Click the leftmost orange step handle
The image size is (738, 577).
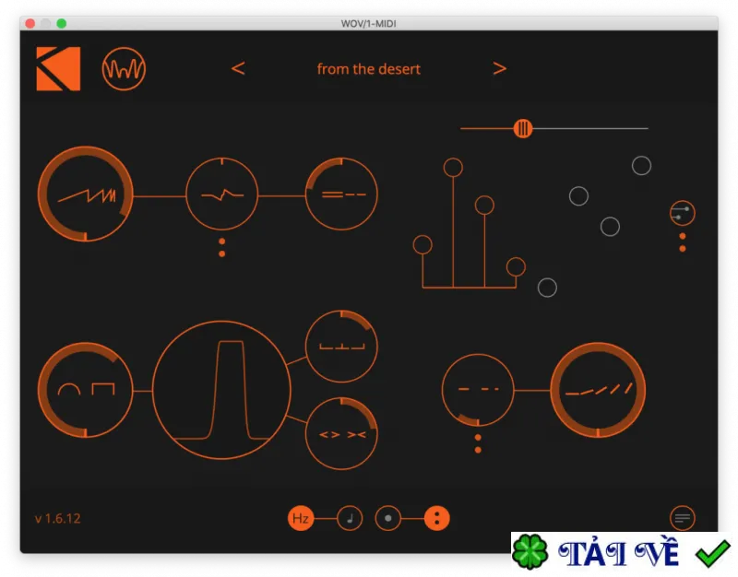[423, 244]
